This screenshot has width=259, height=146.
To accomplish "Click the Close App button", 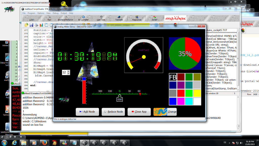I will [139, 112].
